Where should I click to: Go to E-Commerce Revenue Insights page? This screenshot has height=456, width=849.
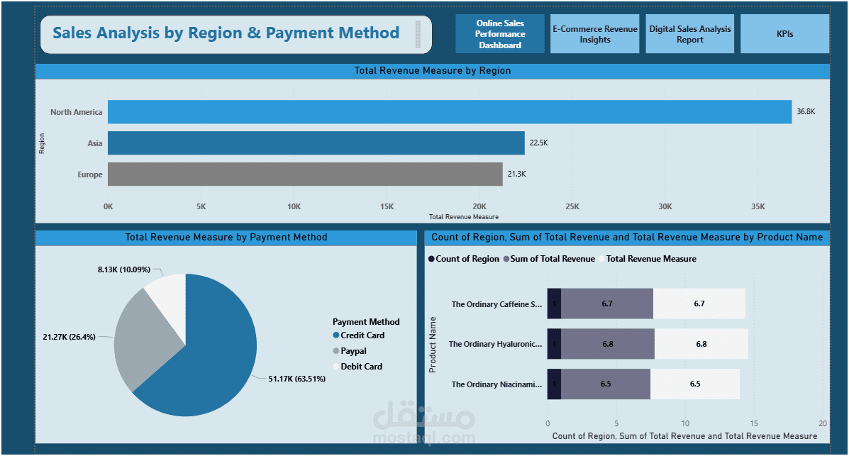tap(594, 33)
